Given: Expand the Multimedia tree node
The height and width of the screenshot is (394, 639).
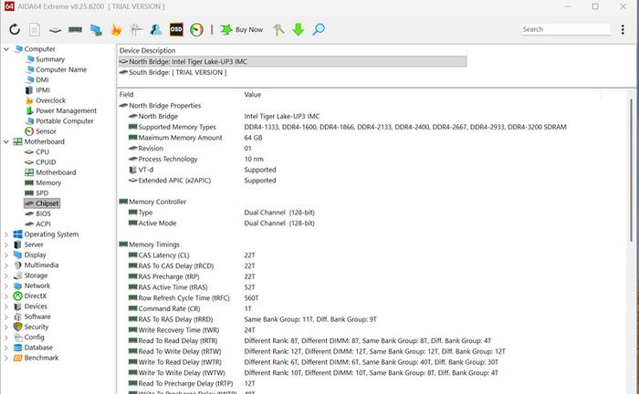Looking at the screenshot, I should pos(6,265).
